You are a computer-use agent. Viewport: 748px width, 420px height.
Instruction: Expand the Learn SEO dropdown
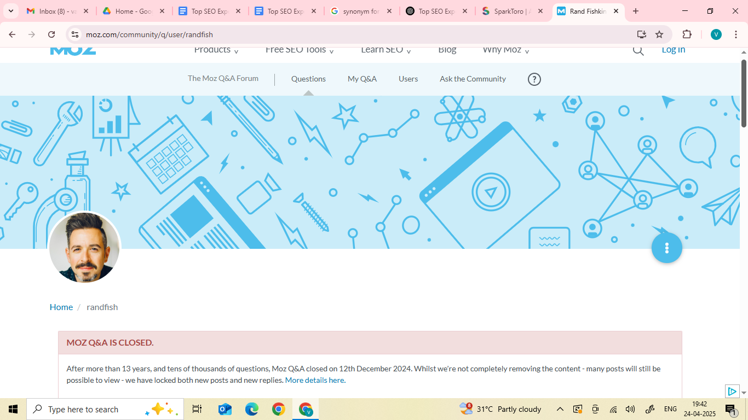tap(386, 50)
